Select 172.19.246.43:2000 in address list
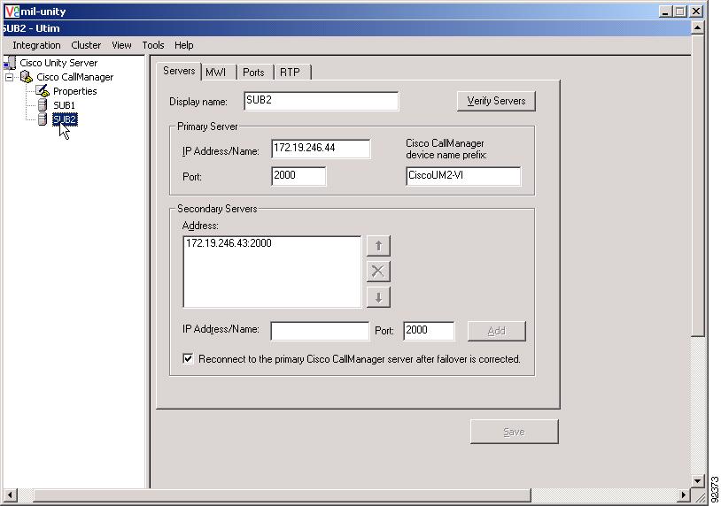This screenshot has width=721, height=506. click(229, 243)
